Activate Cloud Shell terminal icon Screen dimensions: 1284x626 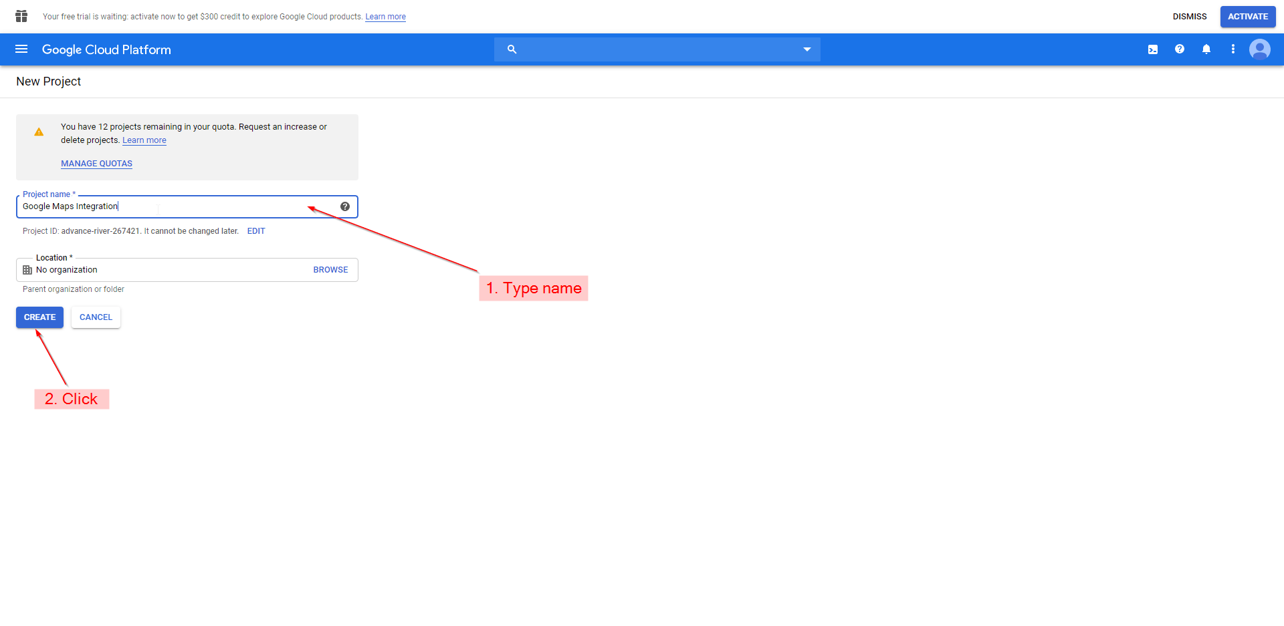coord(1153,49)
